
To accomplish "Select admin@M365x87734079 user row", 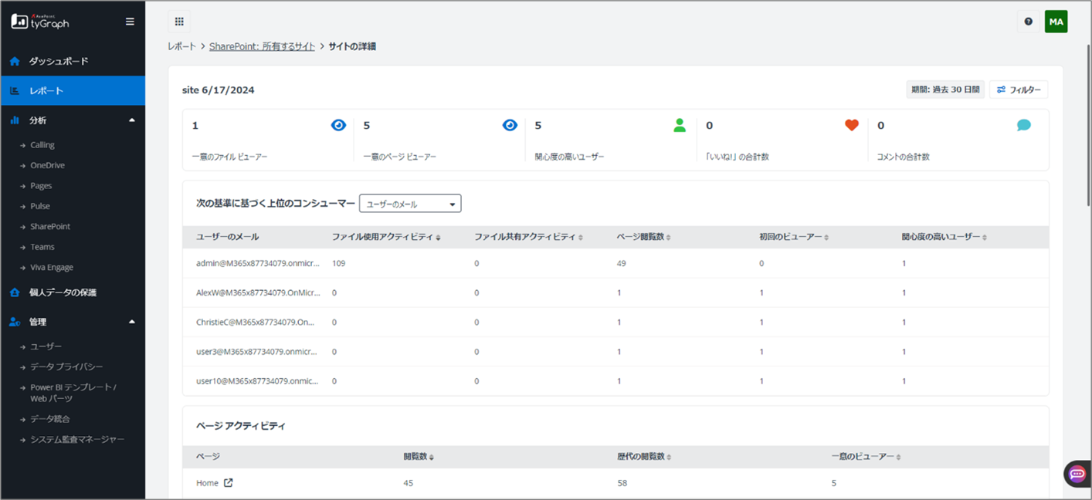I will [x=616, y=263].
